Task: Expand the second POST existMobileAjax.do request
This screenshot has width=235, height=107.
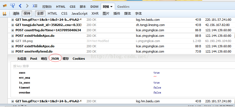Action: tap(12, 46)
